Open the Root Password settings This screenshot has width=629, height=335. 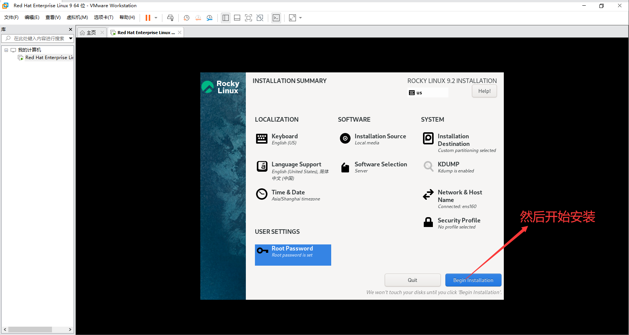(x=293, y=255)
